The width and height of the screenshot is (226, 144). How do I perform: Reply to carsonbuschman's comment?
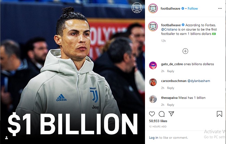tap(170, 88)
